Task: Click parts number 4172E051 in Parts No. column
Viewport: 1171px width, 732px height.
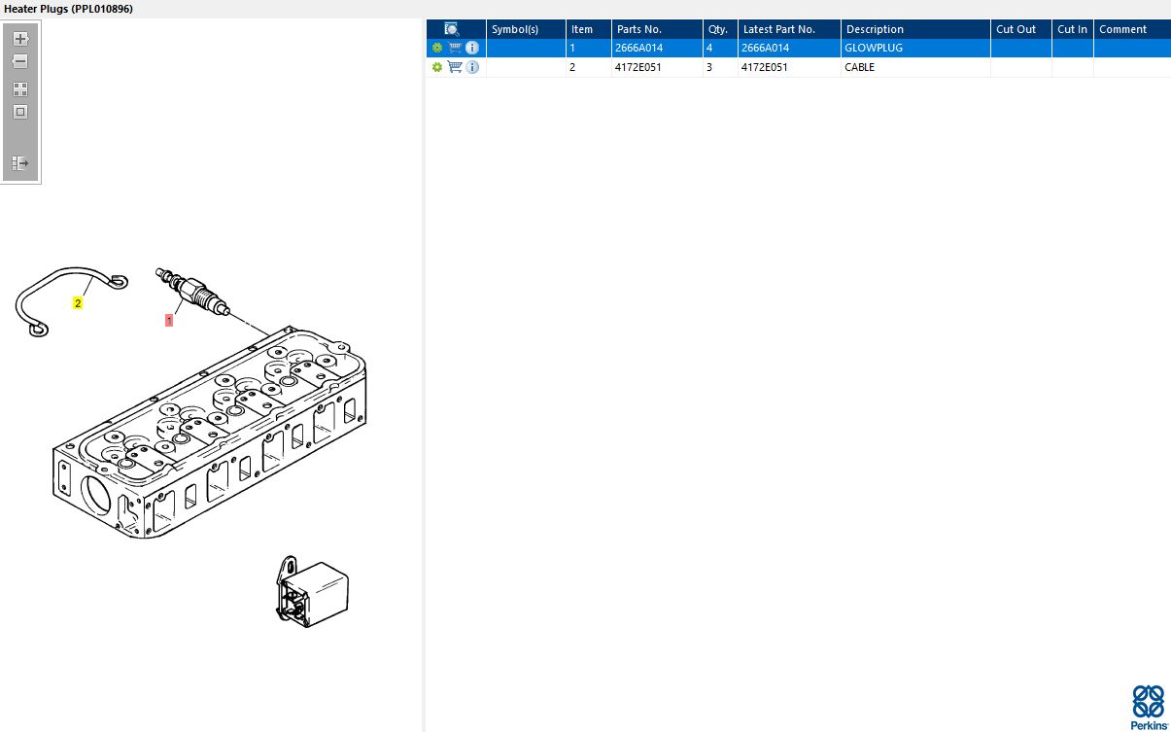Action: tap(638, 67)
